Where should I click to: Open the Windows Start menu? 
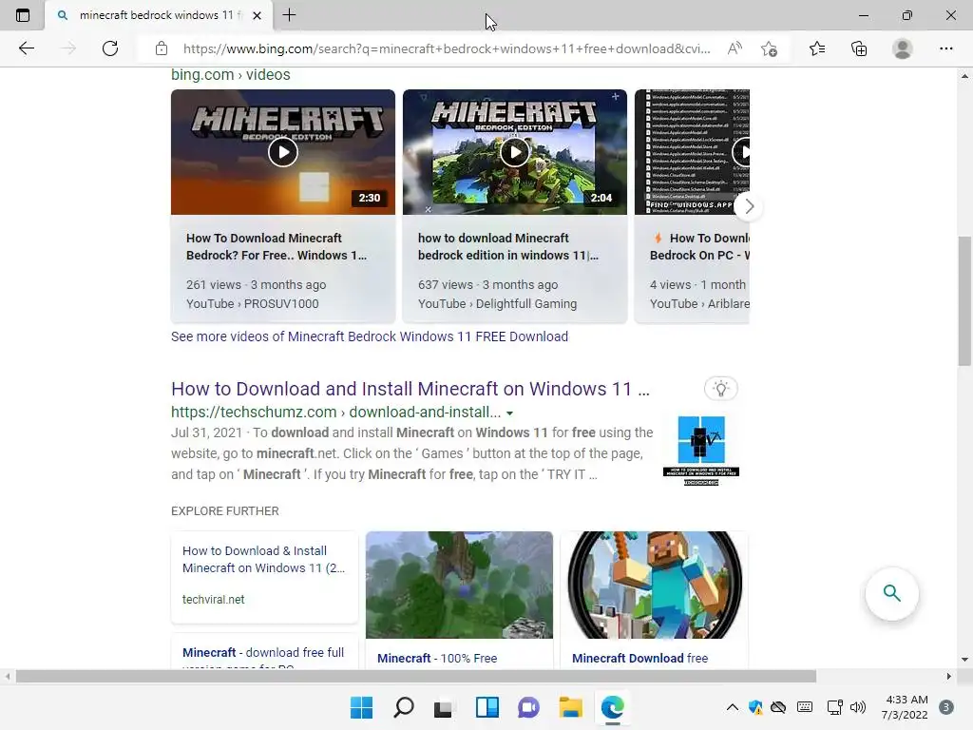tap(361, 707)
